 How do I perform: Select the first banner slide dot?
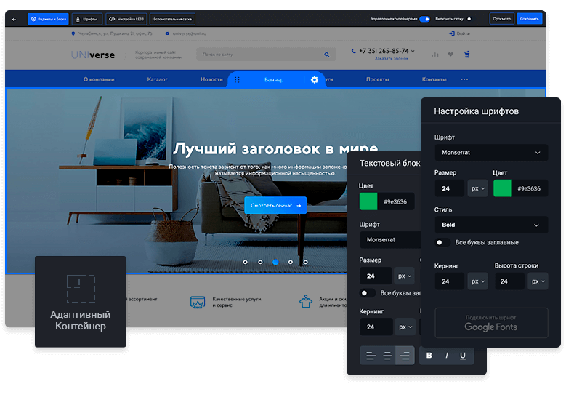(246, 262)
